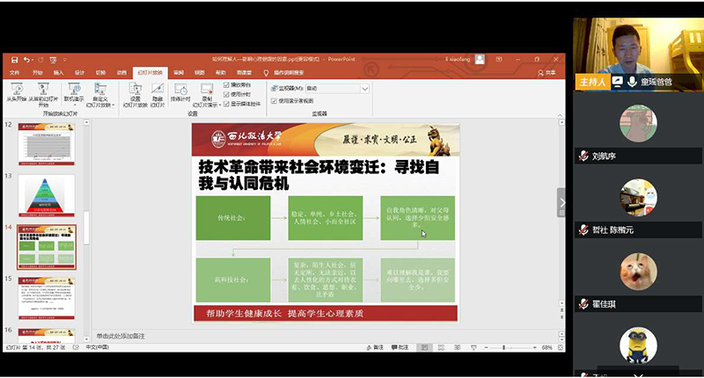Click the Save icon in quick access toolbar
704x378 pixels.
(11, 59)
